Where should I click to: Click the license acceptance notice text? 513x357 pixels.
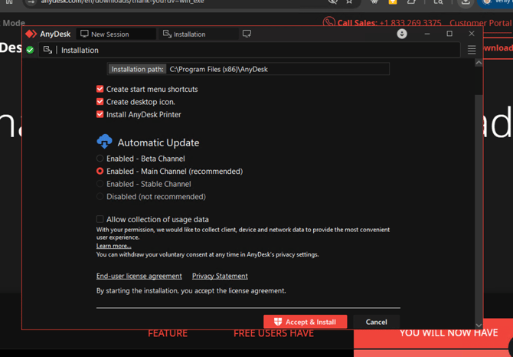pos(191,290)
